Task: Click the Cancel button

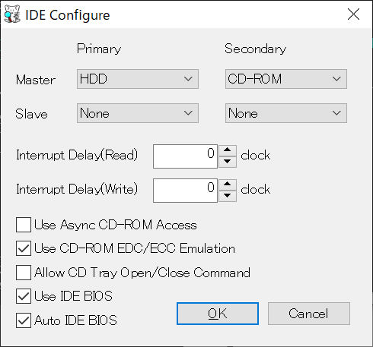Action: (309, 314)
